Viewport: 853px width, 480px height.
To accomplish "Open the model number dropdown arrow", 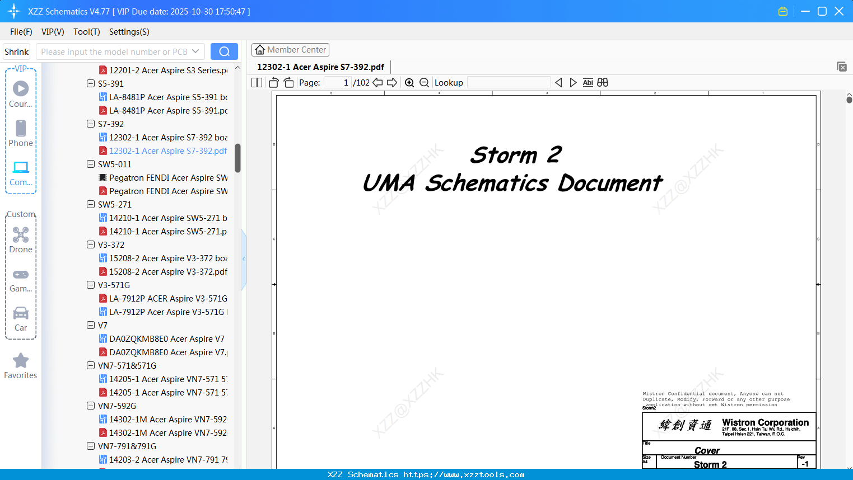I will [195, 51].
